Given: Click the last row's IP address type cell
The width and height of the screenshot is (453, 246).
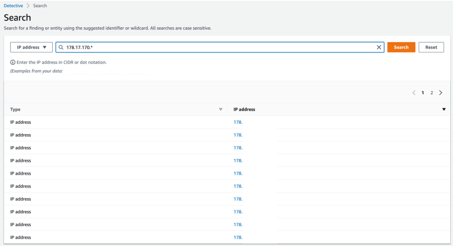Looking at the screenshot, I should click(20, 237).
